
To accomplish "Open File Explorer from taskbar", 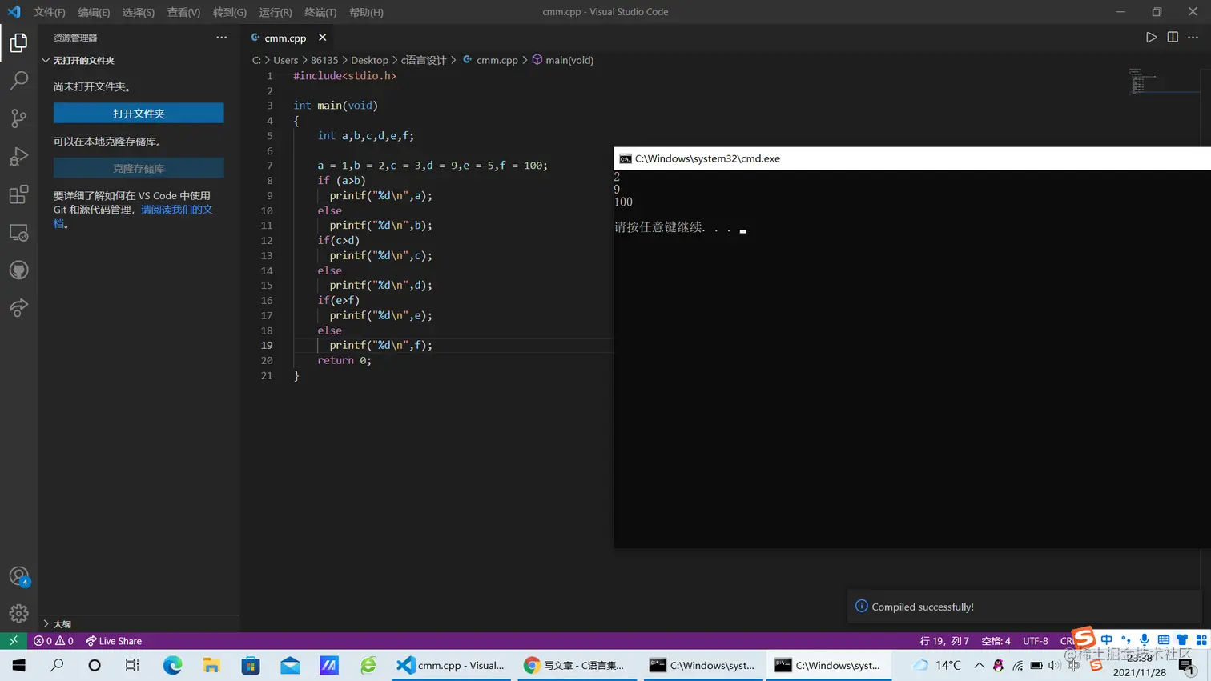I will click(211, 665).
